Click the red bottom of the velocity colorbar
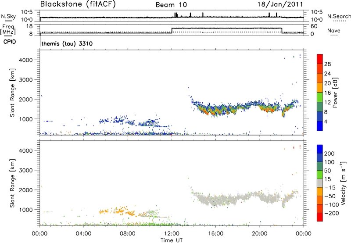The image size is (351, 243). tap(320, 217)
